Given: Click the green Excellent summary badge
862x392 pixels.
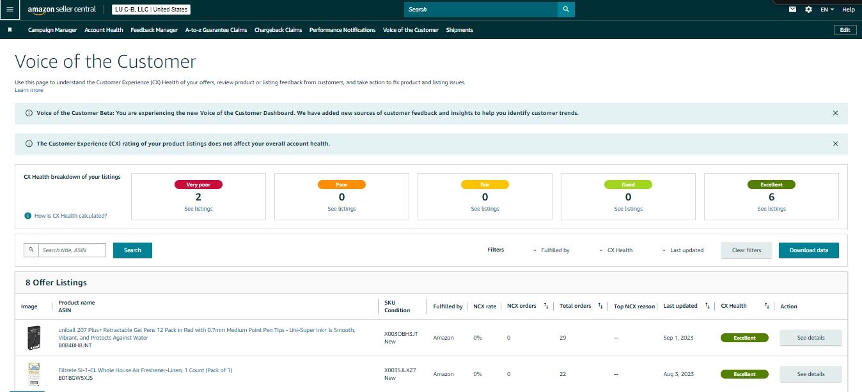Looking at the screenshot, I should [x=771, y=185].
